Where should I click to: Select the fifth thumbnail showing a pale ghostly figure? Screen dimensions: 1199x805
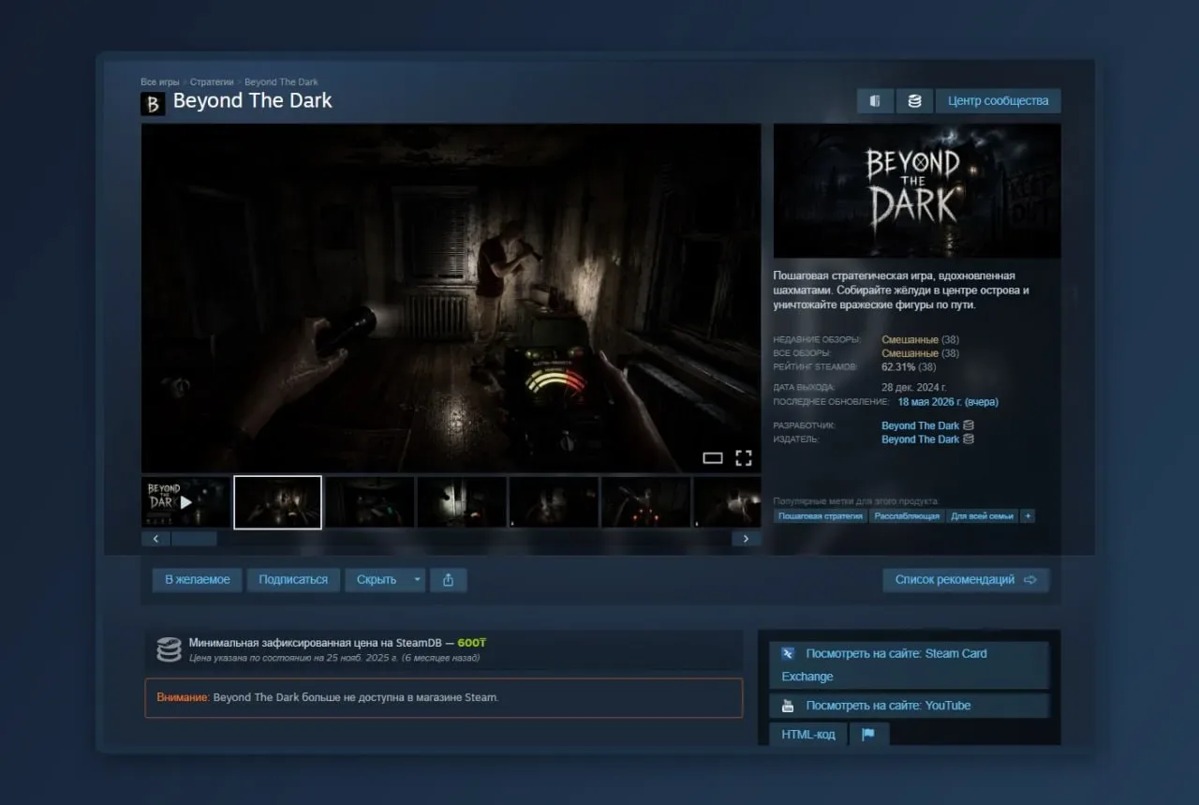[554, 502]
